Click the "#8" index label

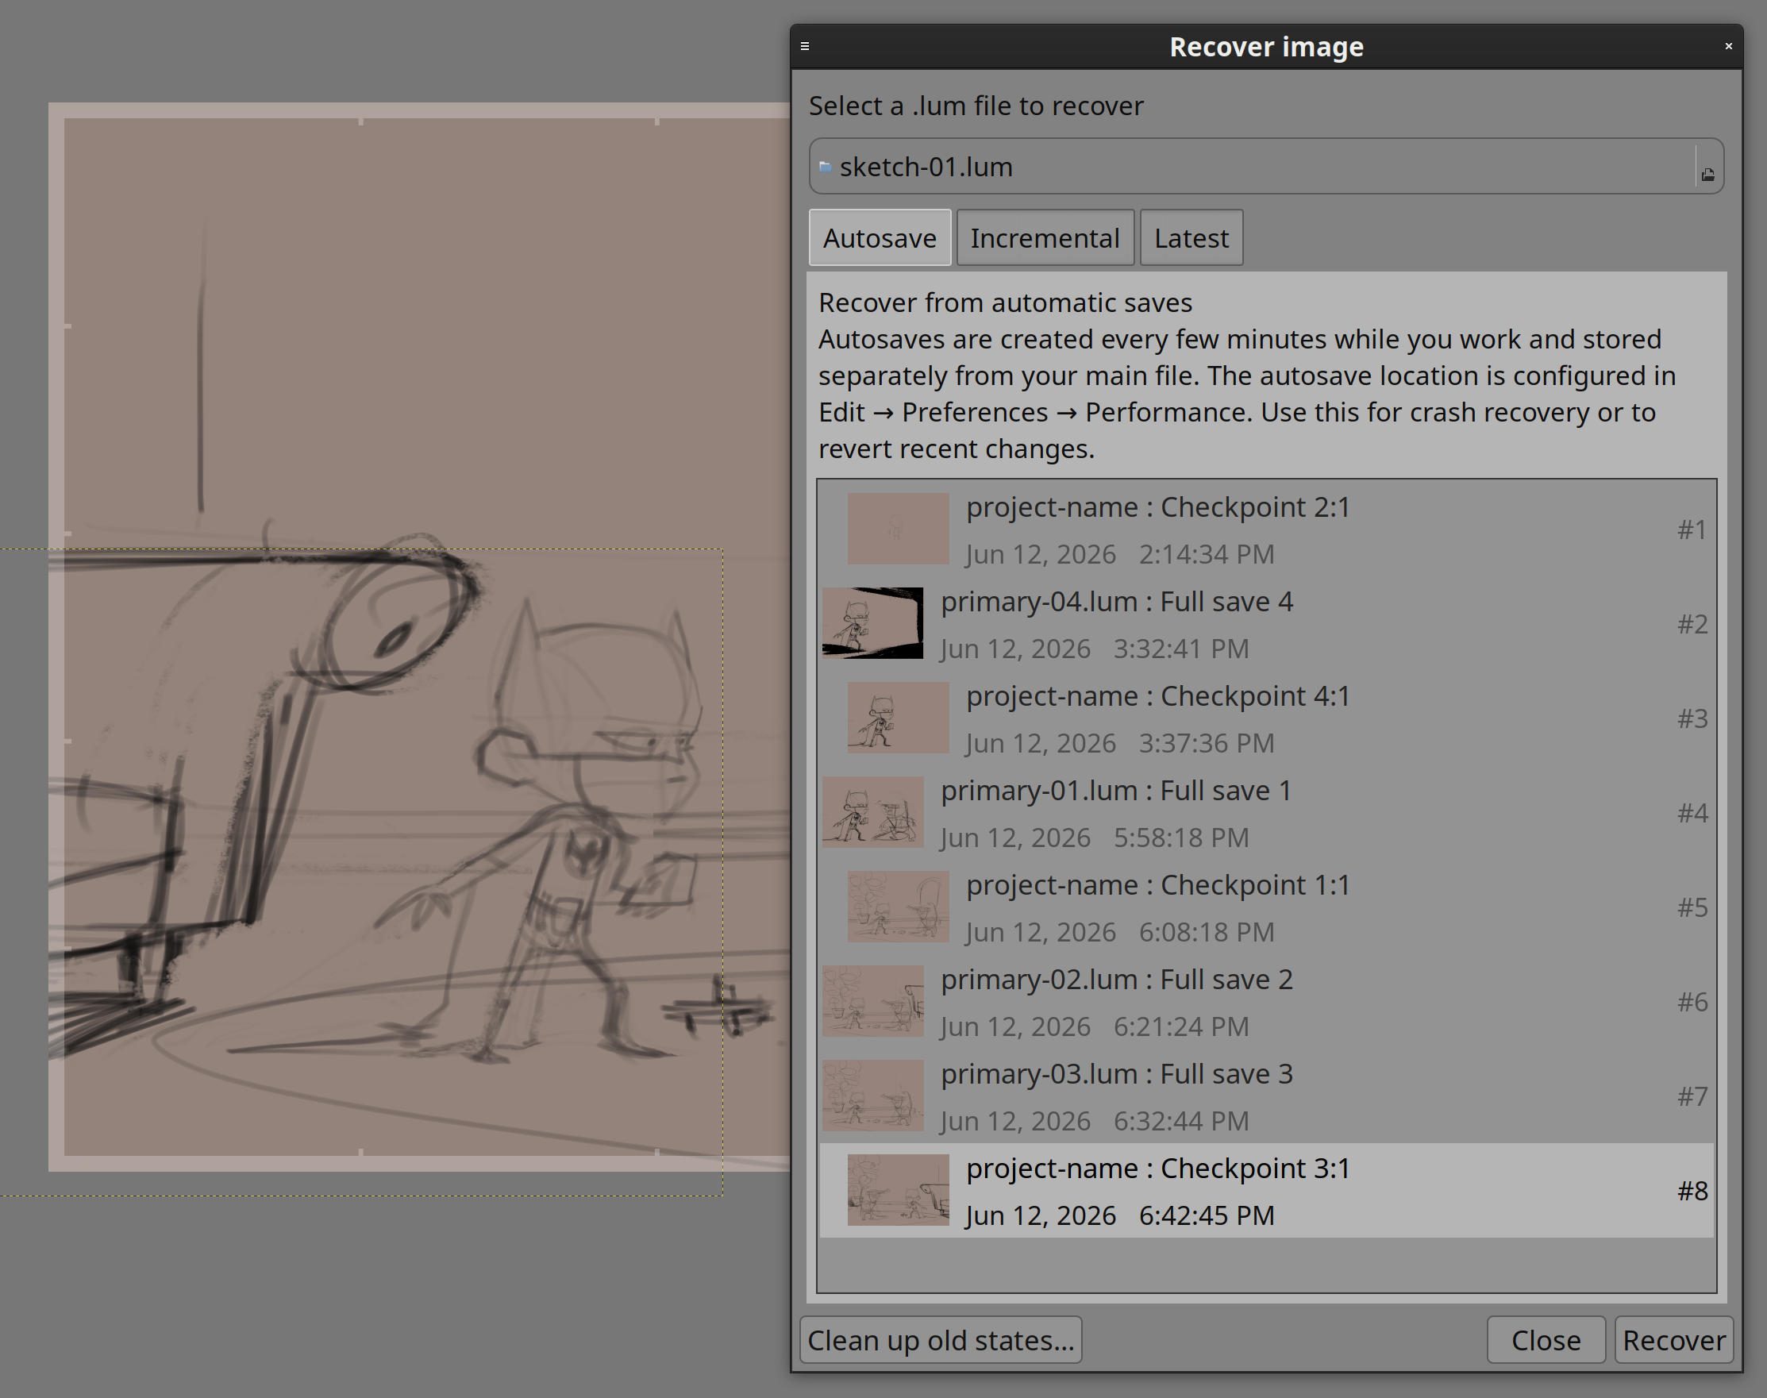[1692, 1192]
